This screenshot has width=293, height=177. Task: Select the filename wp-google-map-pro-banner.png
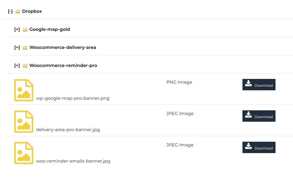tap(72, 98)
